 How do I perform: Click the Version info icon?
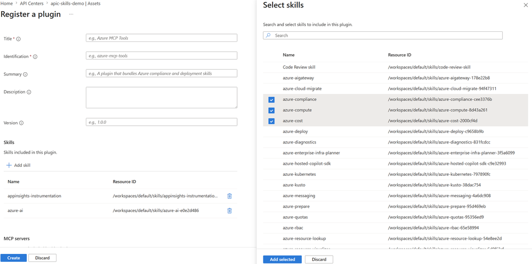[x=21, y=123]
